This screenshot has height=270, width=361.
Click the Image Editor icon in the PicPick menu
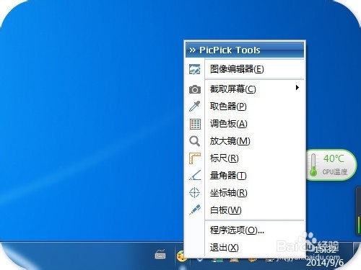click(195, 69)
